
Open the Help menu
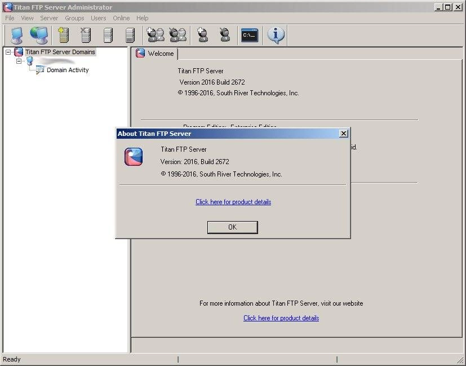(143, 18)
